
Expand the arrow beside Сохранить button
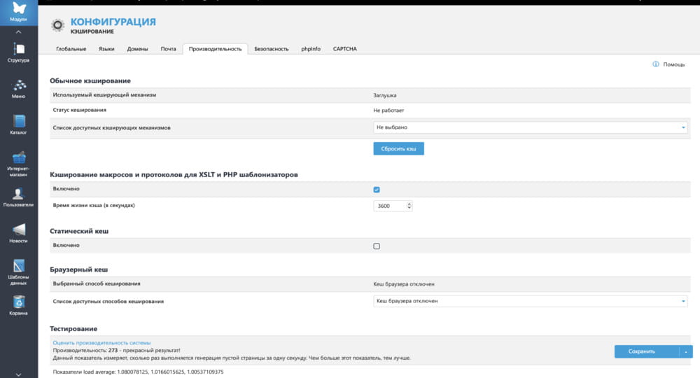pos(687,351)
